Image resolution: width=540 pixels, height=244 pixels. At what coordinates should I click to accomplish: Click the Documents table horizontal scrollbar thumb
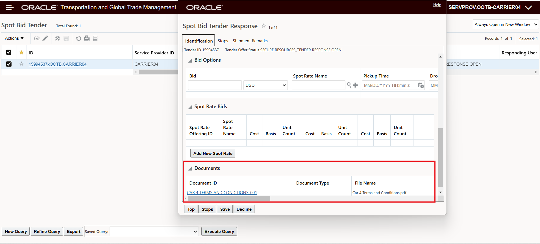point(229,199)
